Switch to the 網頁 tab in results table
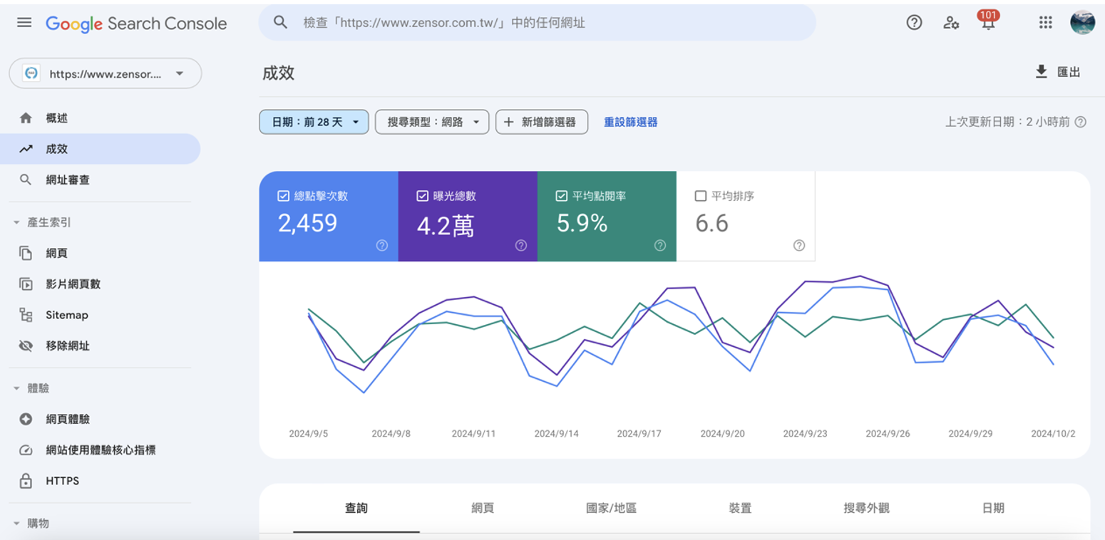 483,508
